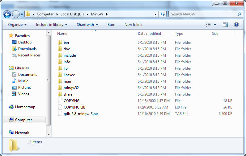Open the address bar history dropdown

155,14
